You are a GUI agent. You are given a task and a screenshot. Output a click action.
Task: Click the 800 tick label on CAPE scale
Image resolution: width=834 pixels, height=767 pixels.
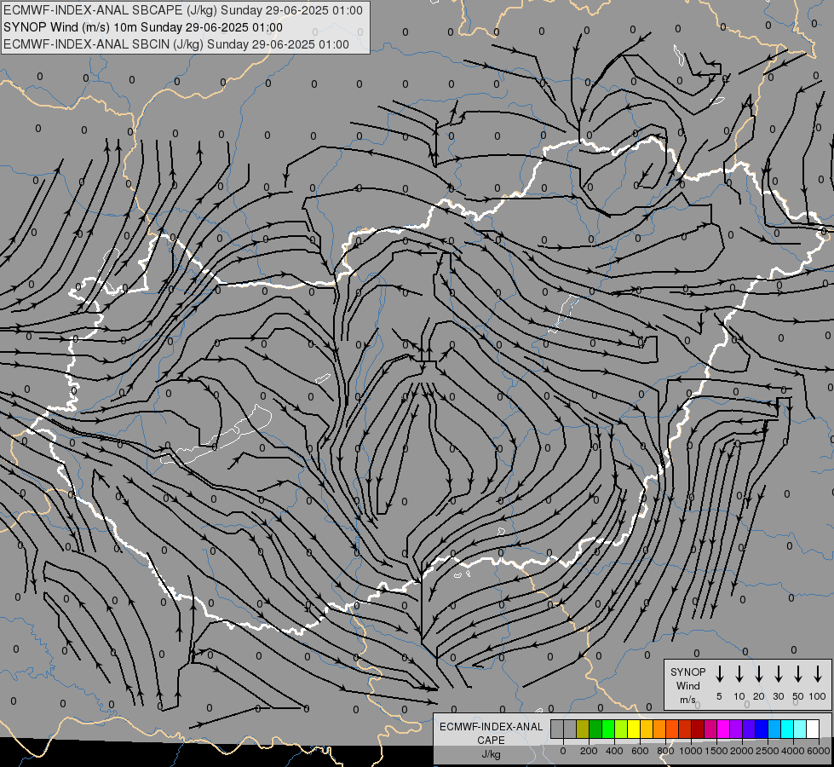pyautogui.click(x=665, y=751)
